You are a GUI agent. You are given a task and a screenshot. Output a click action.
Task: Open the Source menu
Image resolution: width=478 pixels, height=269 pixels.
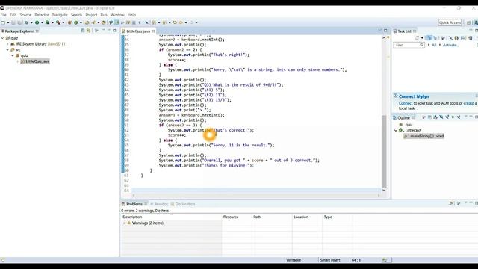pyautogui.click(x=25, y=15)
